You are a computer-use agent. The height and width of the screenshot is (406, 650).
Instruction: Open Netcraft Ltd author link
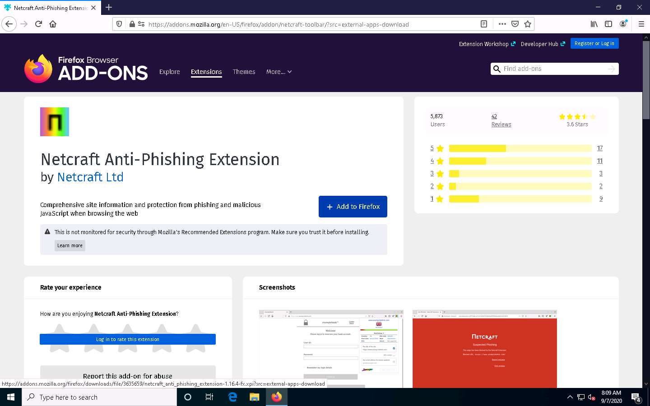(x=90, y=177)
